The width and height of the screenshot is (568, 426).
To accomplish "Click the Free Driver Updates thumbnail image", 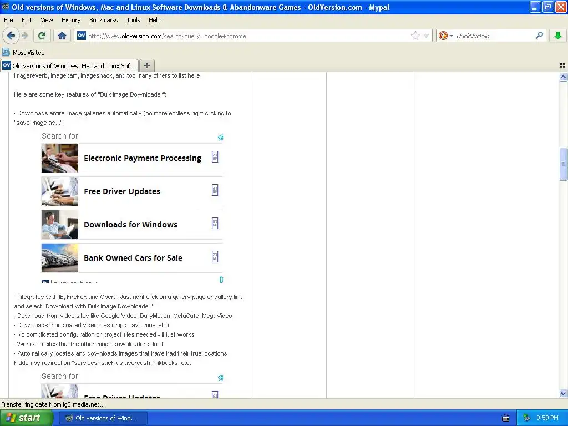I will [60, 191].
